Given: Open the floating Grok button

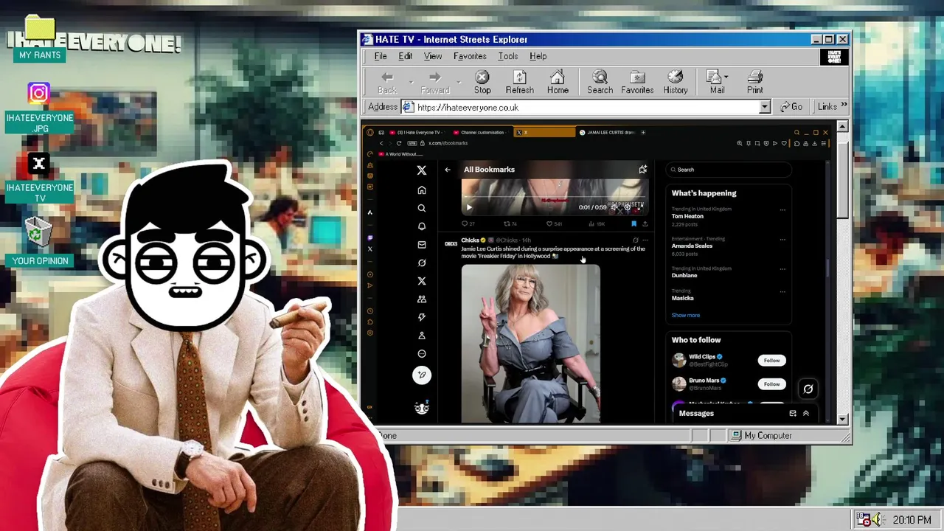Looking at the screenshot, I should pyautogui.click(x=808, y=389).
